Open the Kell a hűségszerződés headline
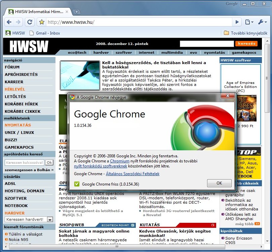This screenshot has height=252, width=272. pos(154,65)
